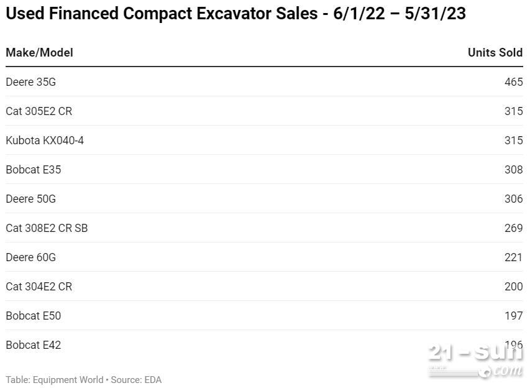This screenshot has width=530, height=388.
Task: Select the Cat 305E2 CR row
Action: click(x=264, y=111)
